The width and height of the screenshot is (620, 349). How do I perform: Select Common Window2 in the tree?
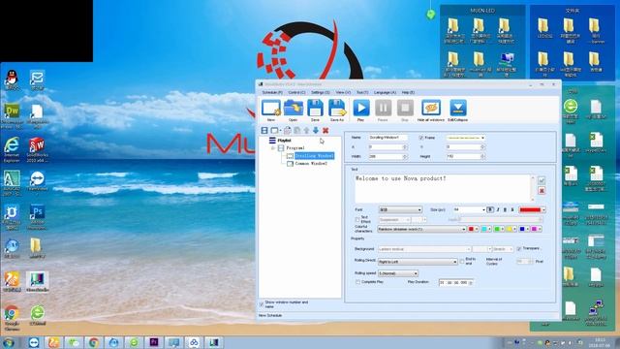(311, 164)
